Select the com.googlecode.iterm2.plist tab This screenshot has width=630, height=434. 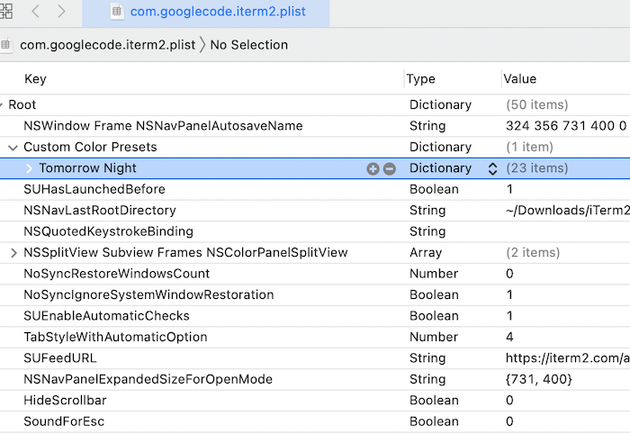tap(206, 14)
